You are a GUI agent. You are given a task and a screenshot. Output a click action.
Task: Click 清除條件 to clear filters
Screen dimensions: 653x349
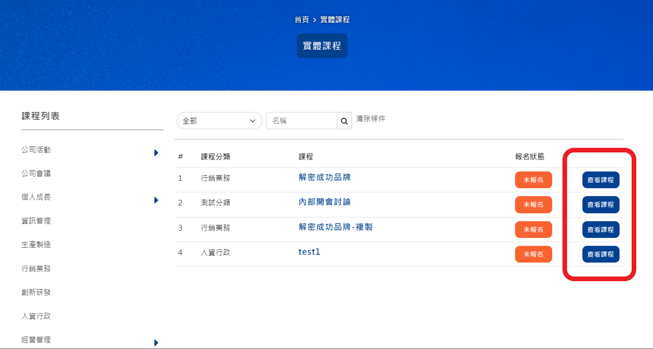pos(370,119)
